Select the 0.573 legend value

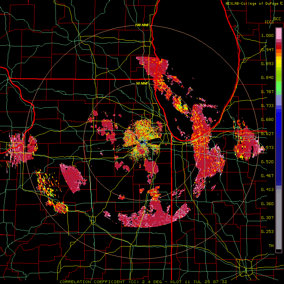tap(267, 148)
